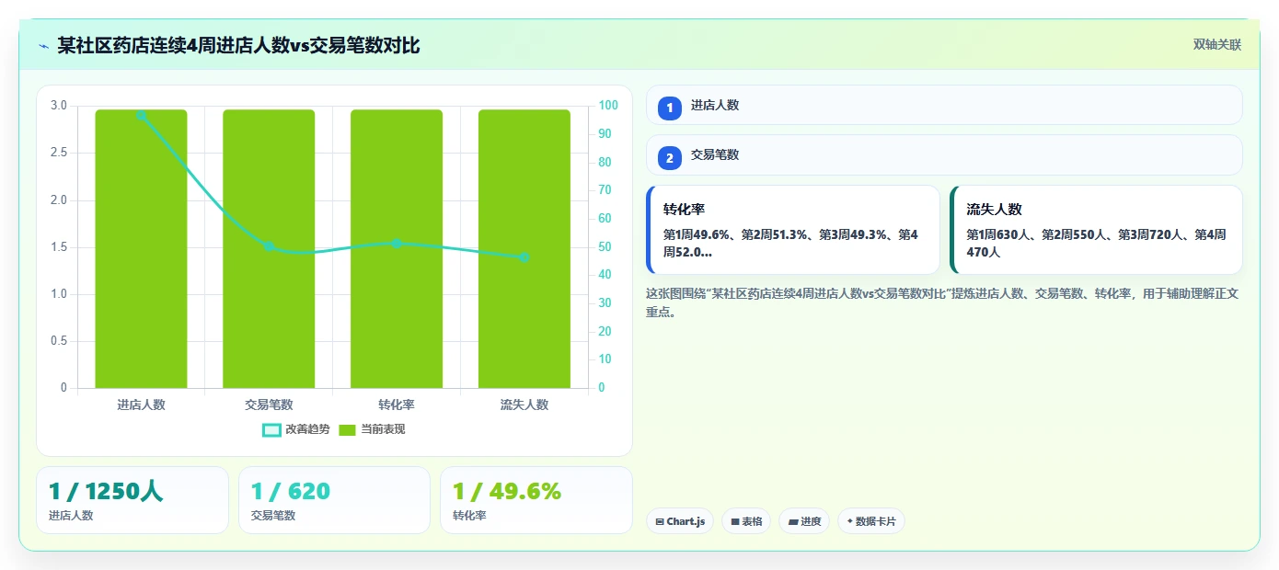Image resolution: width=1279 pixels, height=570 pixels.
Task: Toggle the 当前表现 legend swatch
Action: (348, 429)
